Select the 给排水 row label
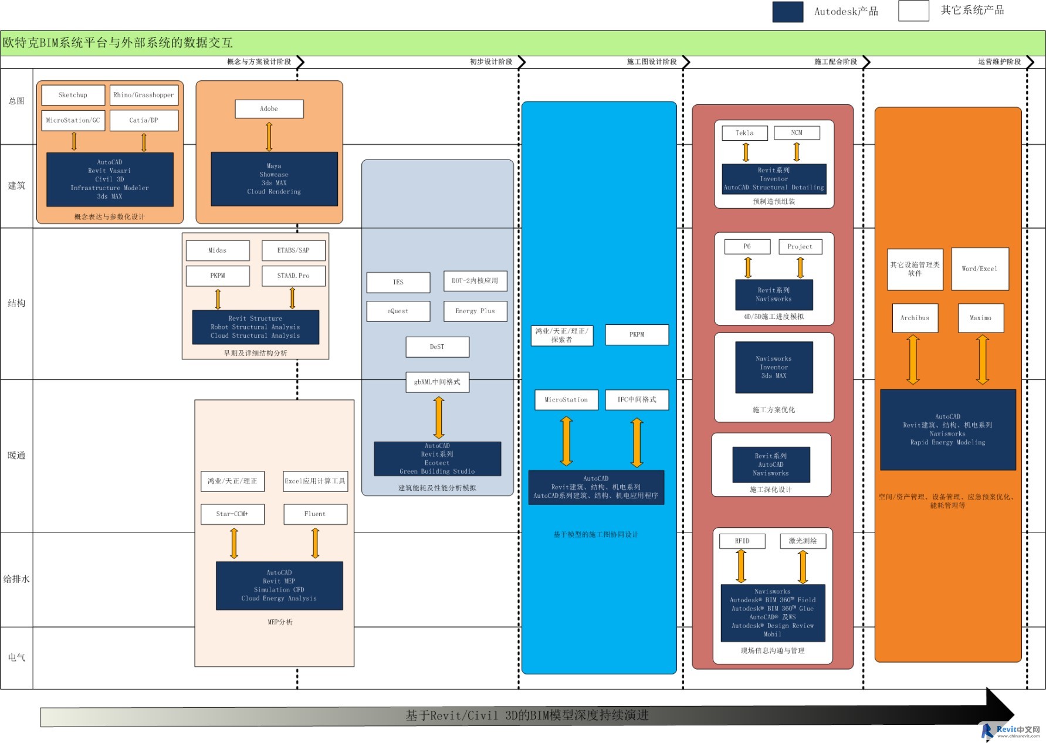The height and width of the screenshot is (743, 1046). click(x=16, y=579)
